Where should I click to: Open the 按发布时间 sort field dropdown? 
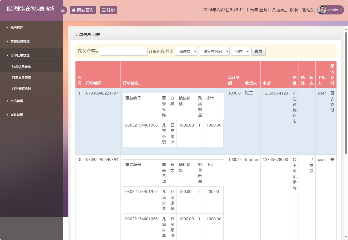click(x=214, y=51)
